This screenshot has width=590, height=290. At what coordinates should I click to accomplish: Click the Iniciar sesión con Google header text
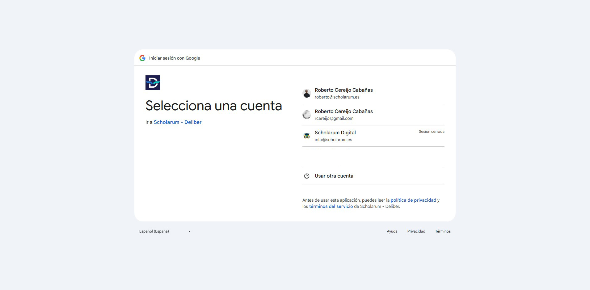point(175,58)
